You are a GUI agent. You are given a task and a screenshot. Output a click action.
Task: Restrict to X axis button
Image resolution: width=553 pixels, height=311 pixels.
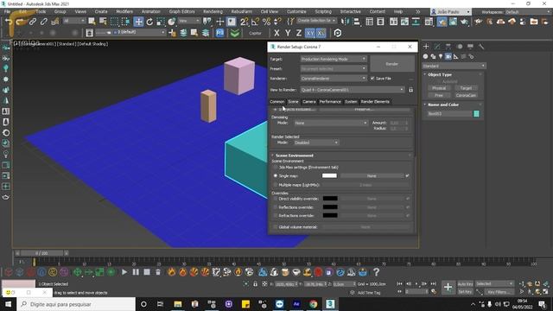click(276, 33)
